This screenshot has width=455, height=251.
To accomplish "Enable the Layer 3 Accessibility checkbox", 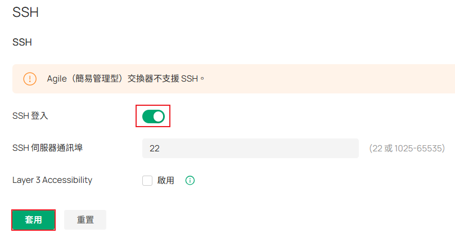I will click(147, 181).
